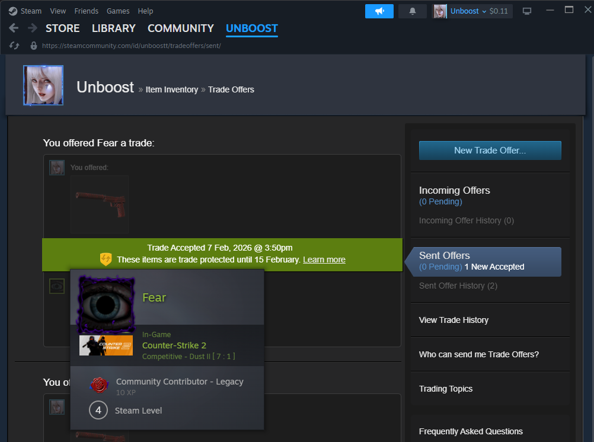Open the Help menu

pyautogui.click(x=145, y=11)
